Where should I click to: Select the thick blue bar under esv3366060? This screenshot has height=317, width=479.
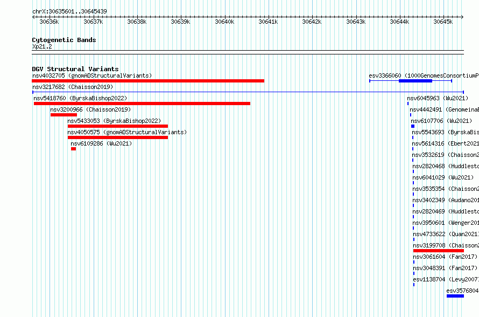415,81
